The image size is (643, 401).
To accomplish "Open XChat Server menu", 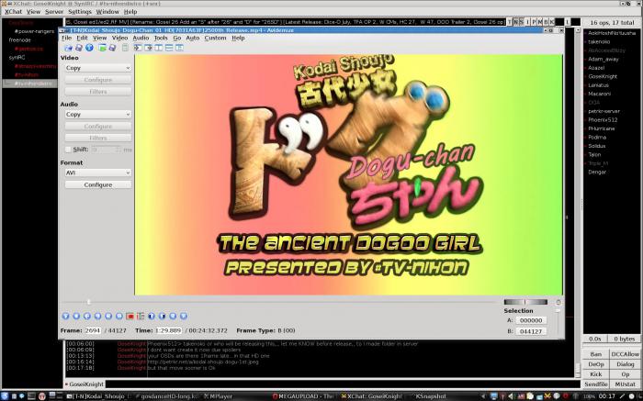I will point(54,11).
